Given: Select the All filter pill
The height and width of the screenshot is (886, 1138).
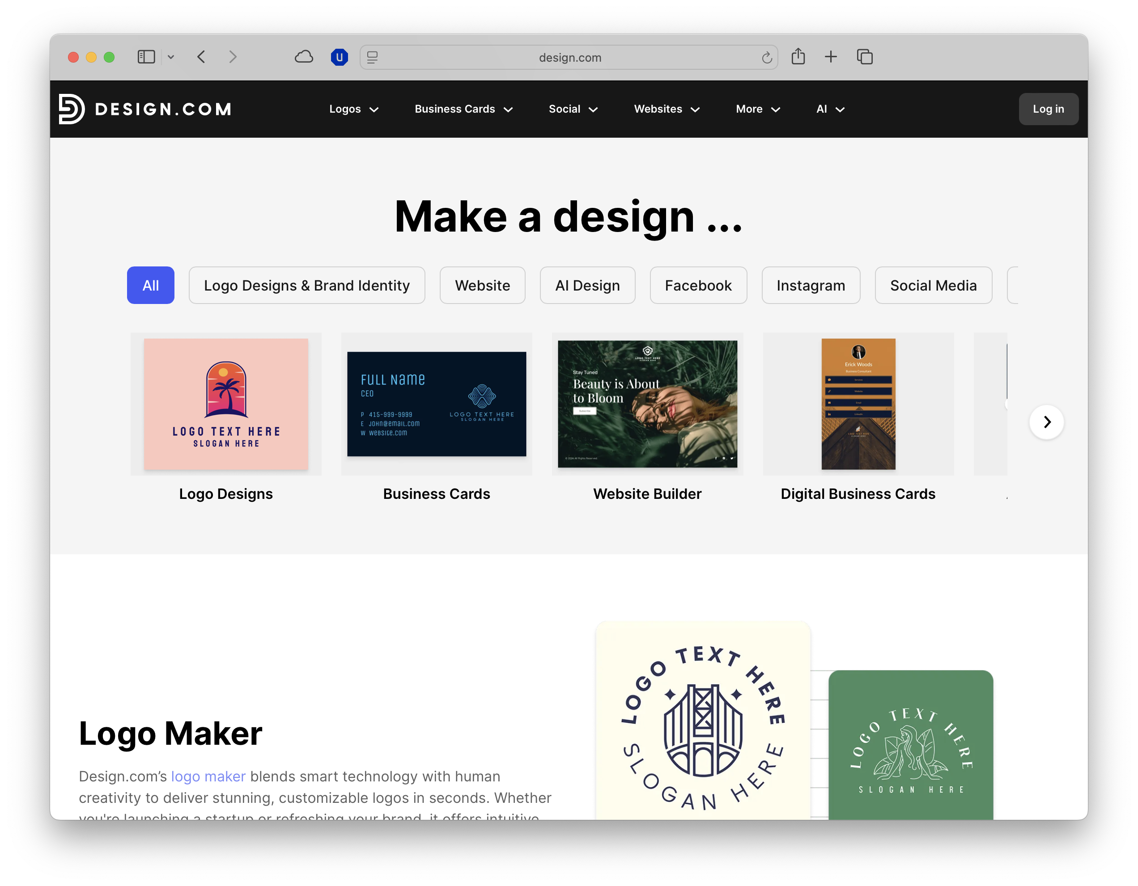Looking at the screenshot, I should [x=150, y=285].
